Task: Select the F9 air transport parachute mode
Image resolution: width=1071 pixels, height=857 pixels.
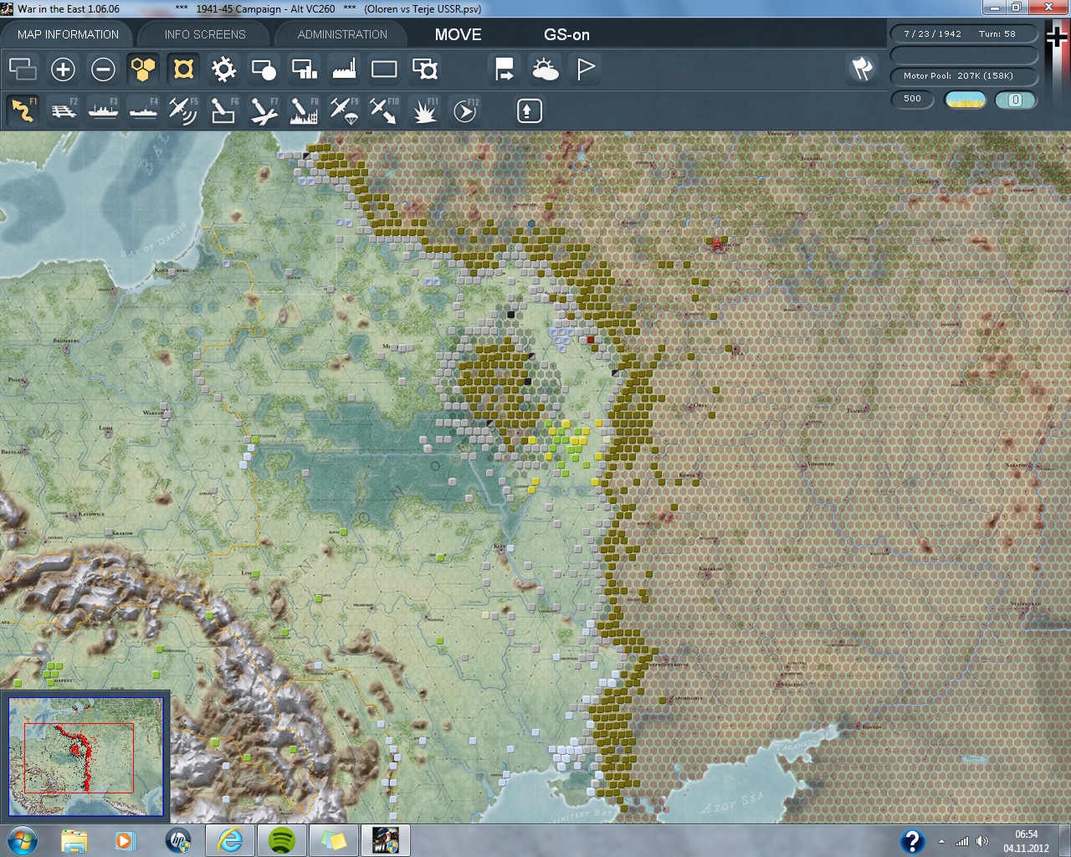Action: [x=344, y=110]
